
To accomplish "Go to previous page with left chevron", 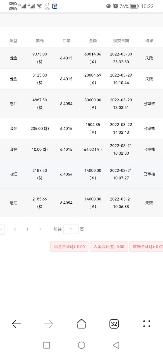I will 15,229.
